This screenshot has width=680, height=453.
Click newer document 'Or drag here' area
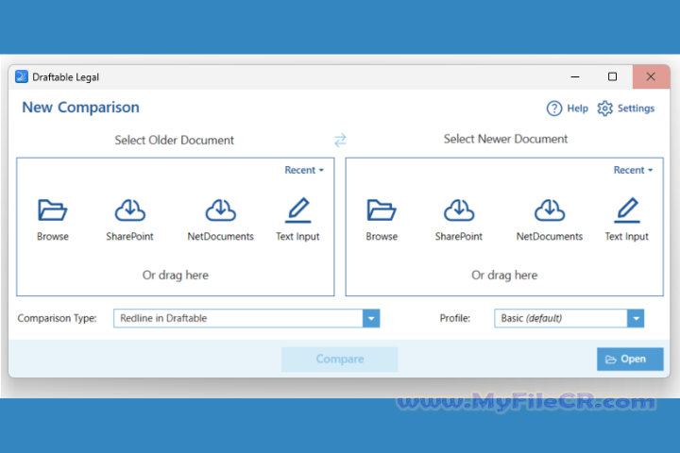point(504,276)
